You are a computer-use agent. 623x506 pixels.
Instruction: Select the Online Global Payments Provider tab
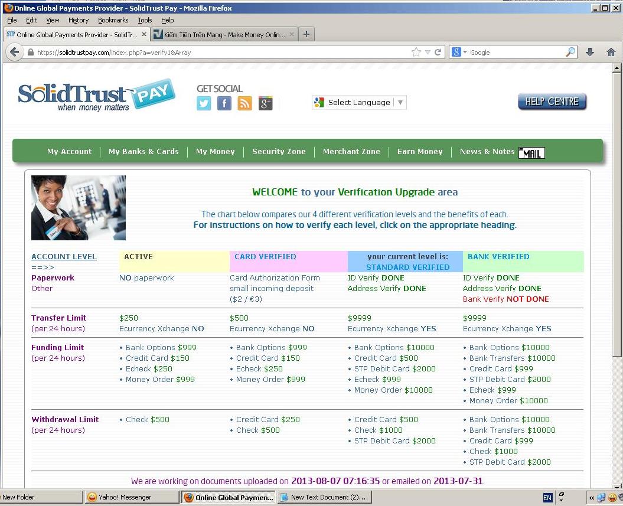pos(76,35)
